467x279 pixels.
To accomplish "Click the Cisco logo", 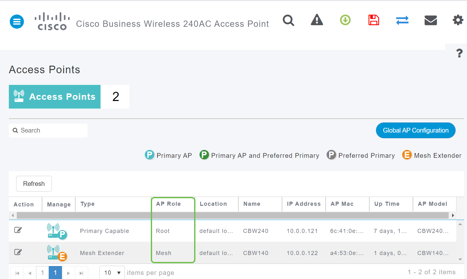I will click(52, 21).
